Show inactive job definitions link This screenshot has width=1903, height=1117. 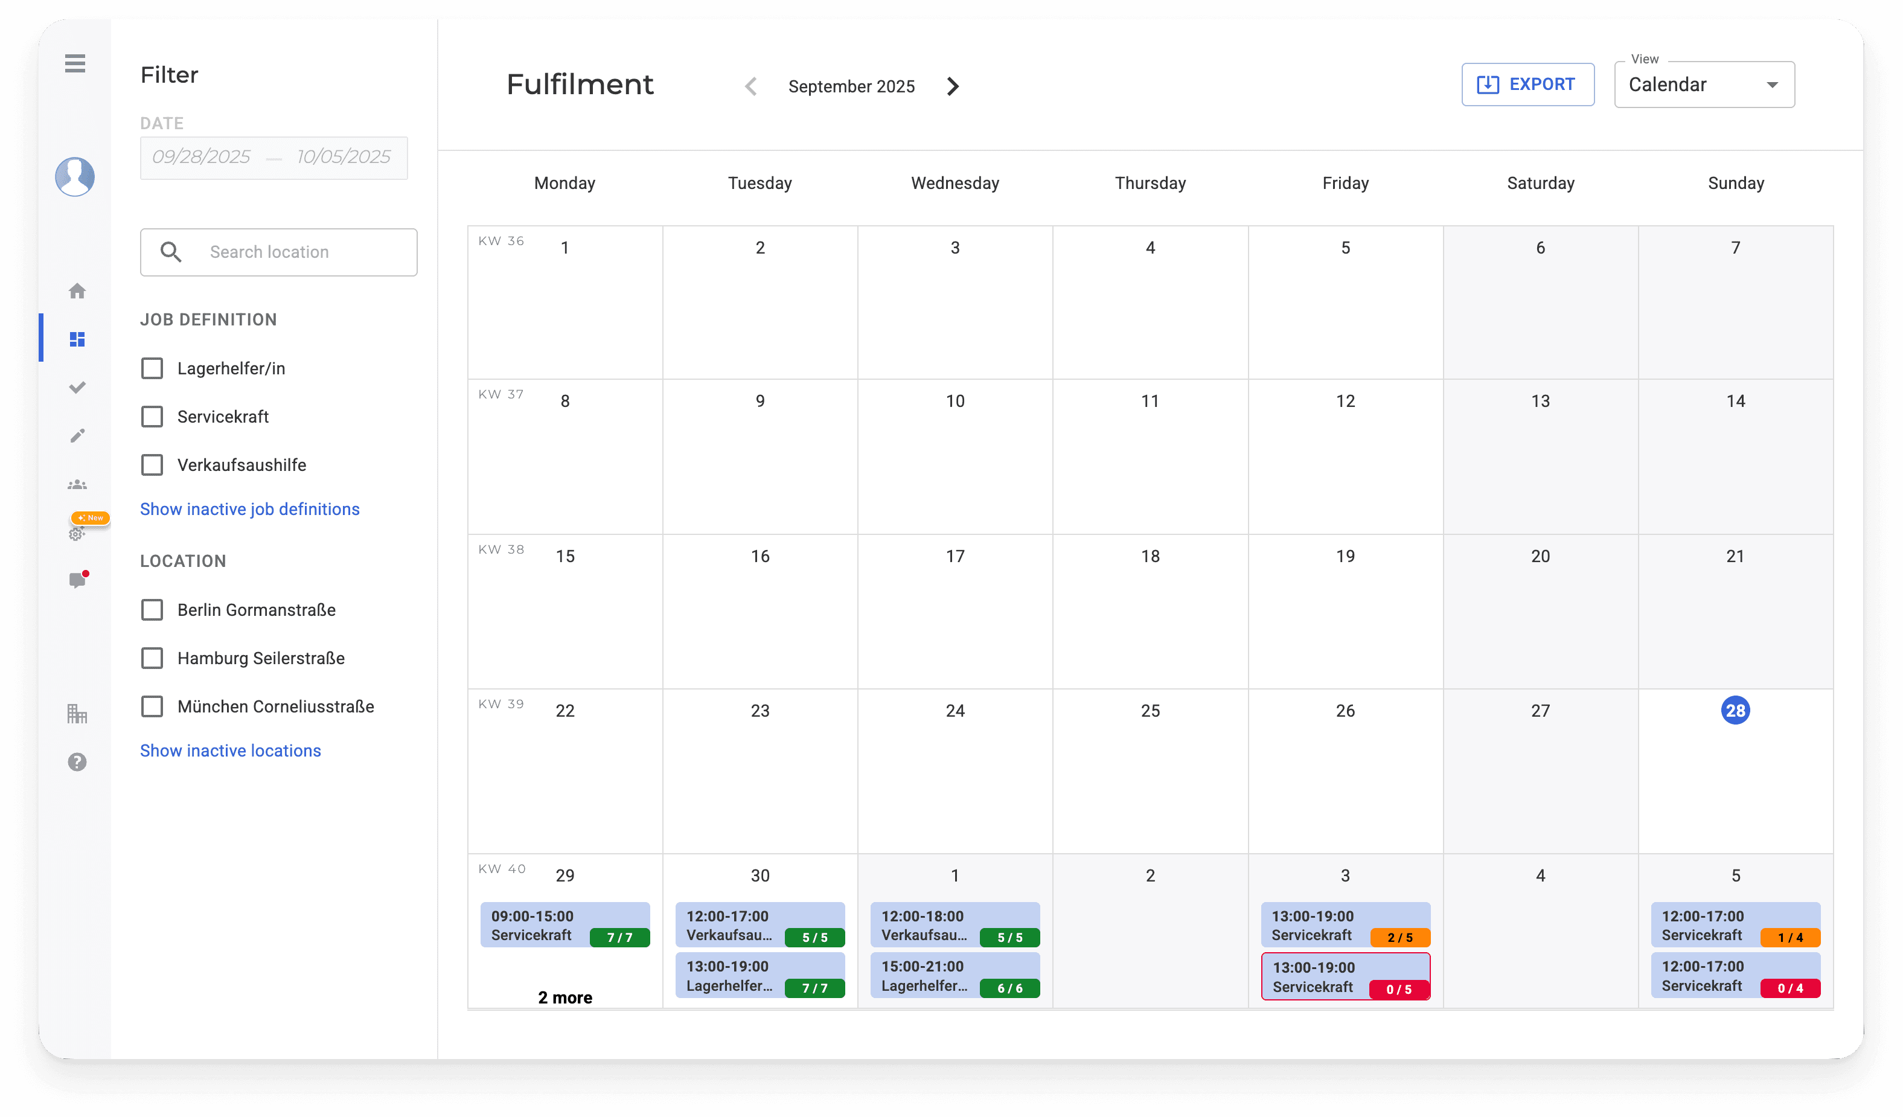[x=249, y=509]
